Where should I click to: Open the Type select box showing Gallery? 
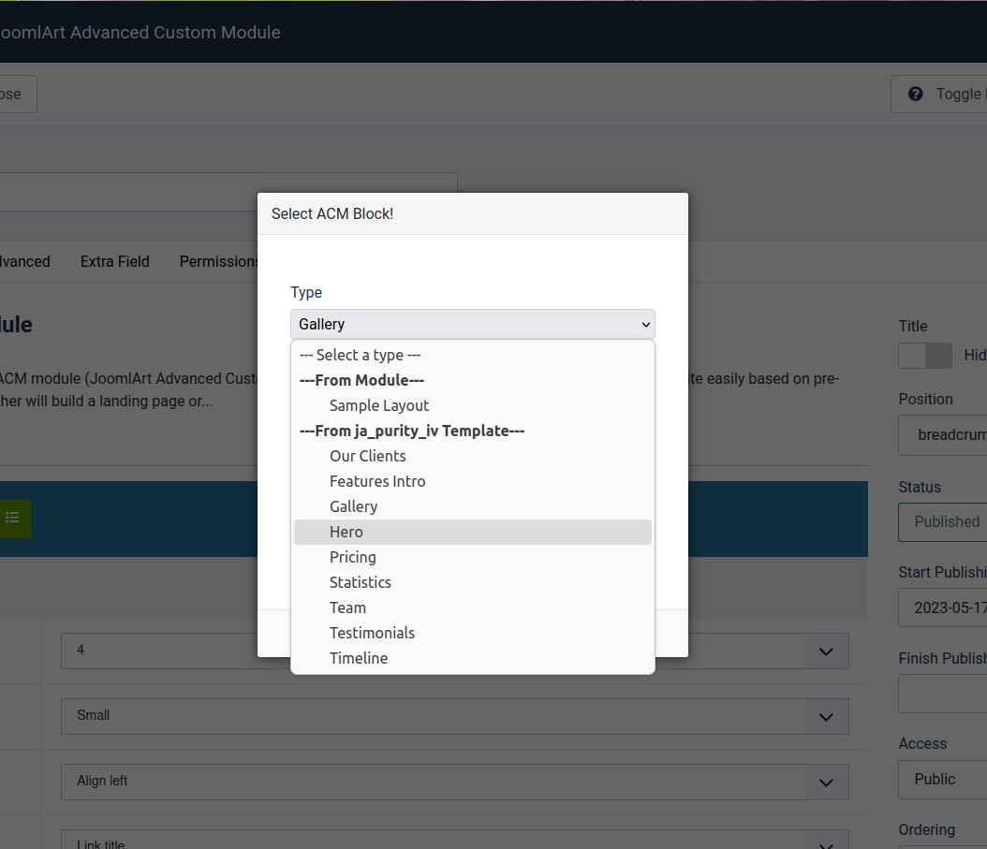click(472, 324)
